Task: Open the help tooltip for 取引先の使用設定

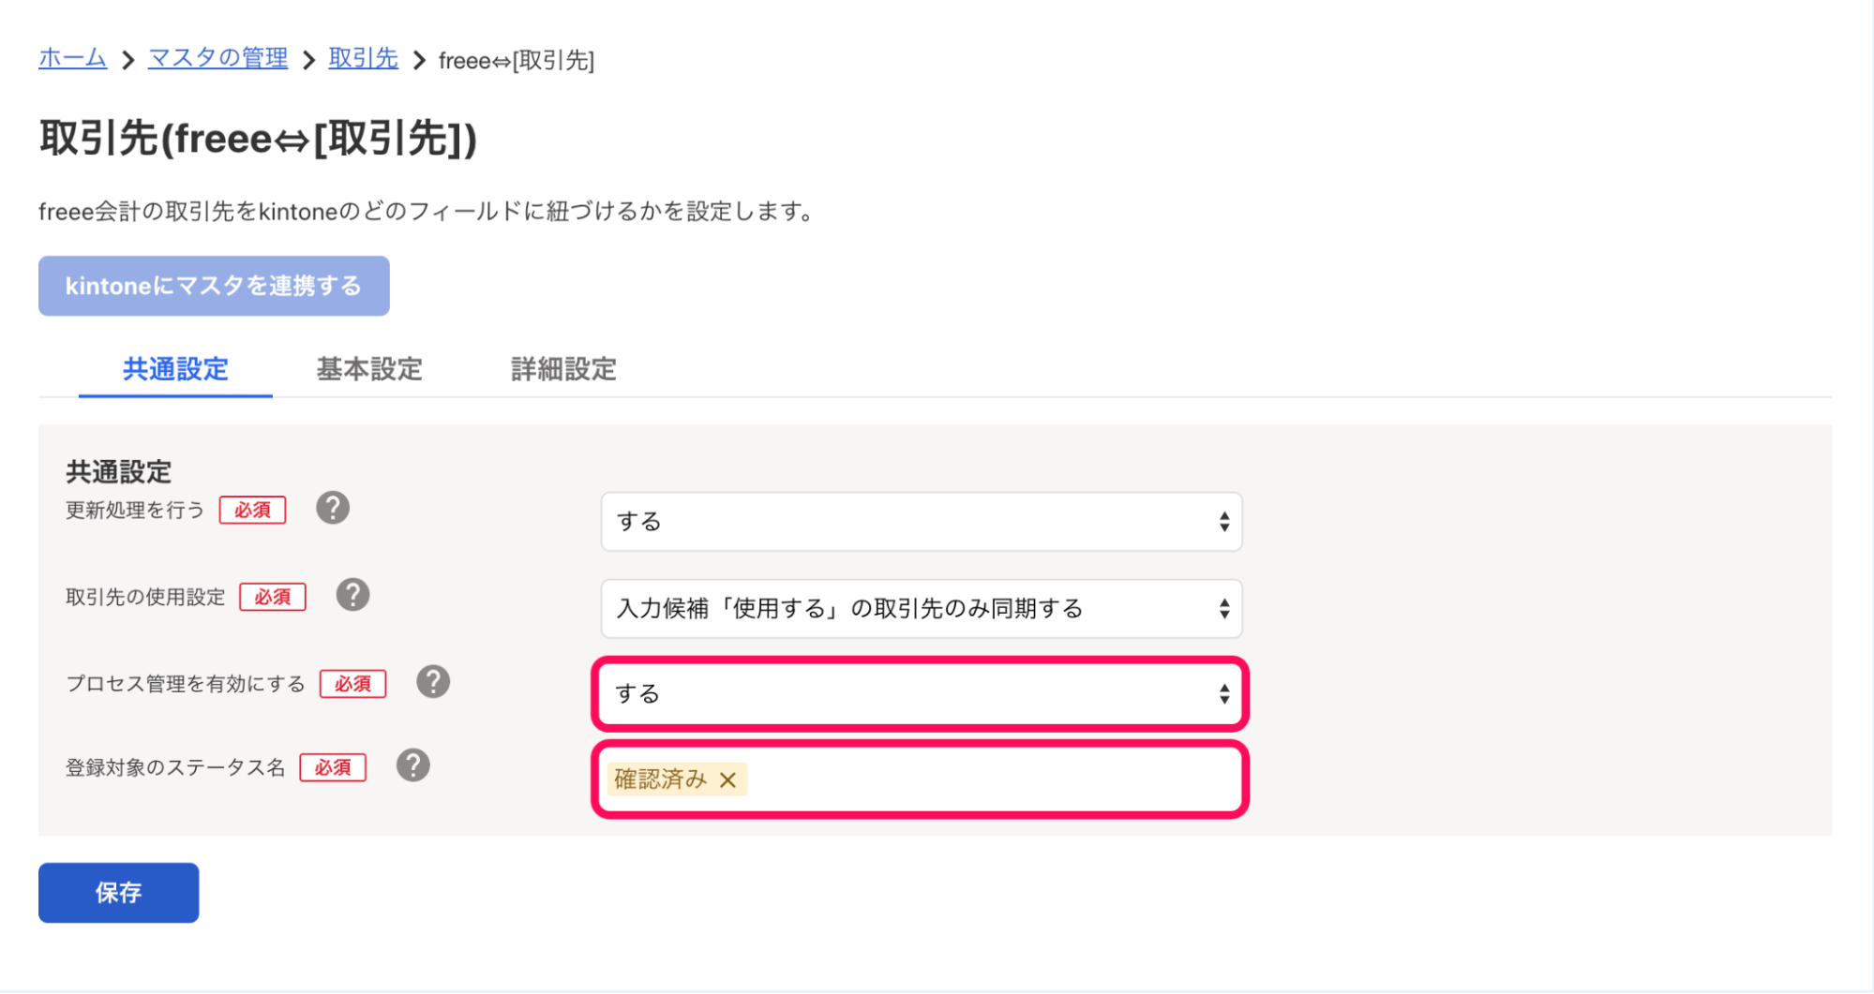Action: (352, 595)
